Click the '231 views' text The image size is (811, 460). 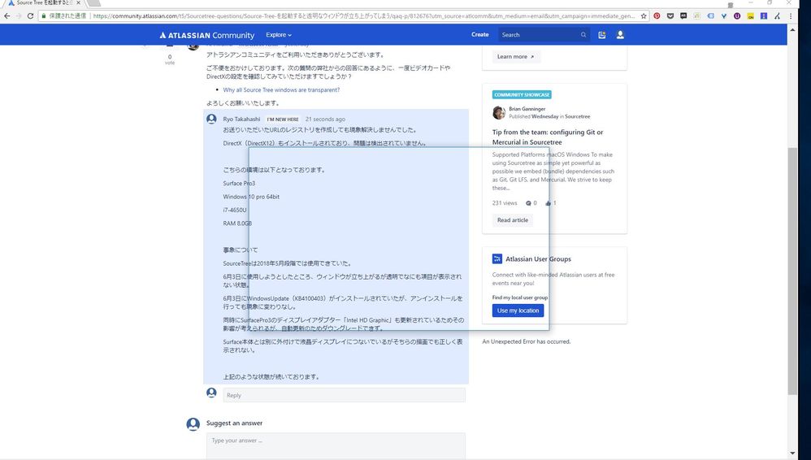(505, 203)
